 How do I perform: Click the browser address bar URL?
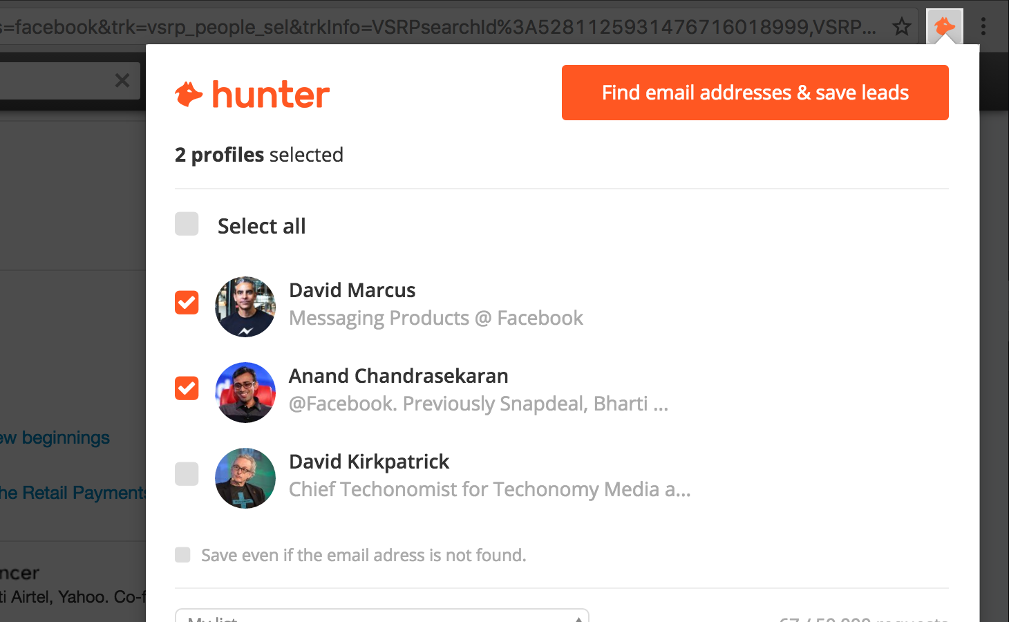click(x=442, y=27)
